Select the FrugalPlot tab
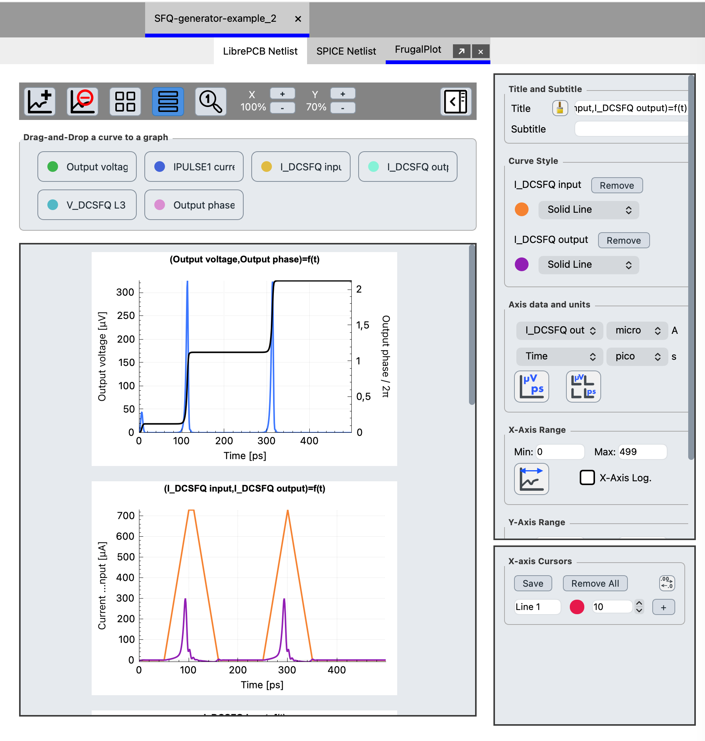The image size is (705, 741). [418, 50]
